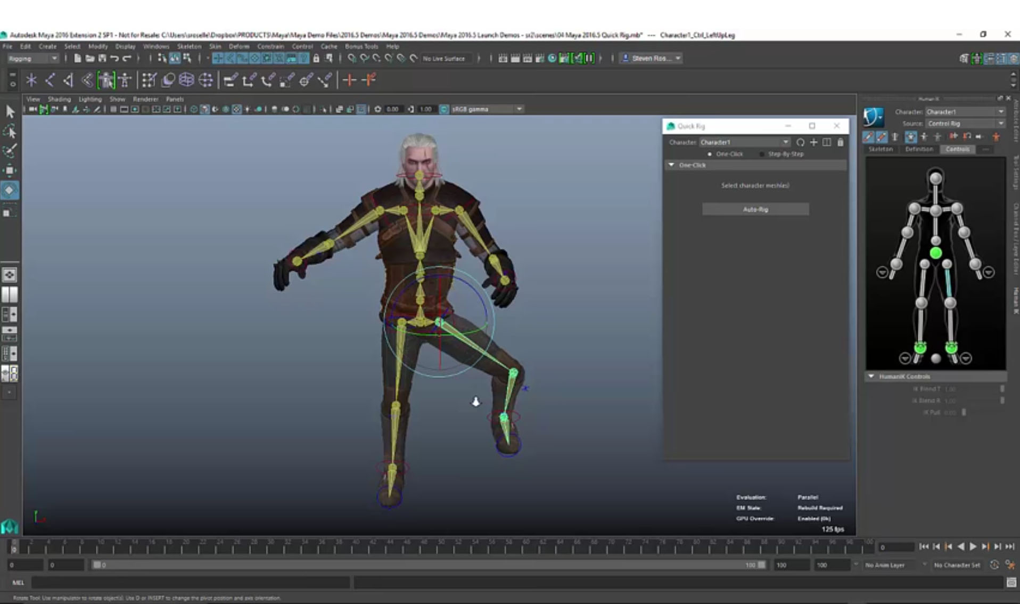The height and width of the screenshot is (604, 1020).
Task: Toggle the first HumanIK show/hide IK pencil icon
Action: (x=868, y=137)
